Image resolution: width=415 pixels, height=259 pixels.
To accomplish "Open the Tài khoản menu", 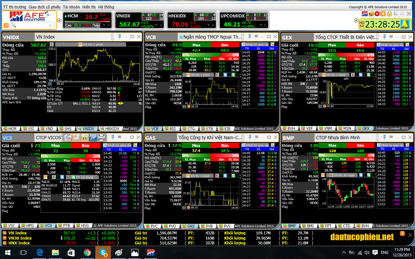I will coord(71,7).
